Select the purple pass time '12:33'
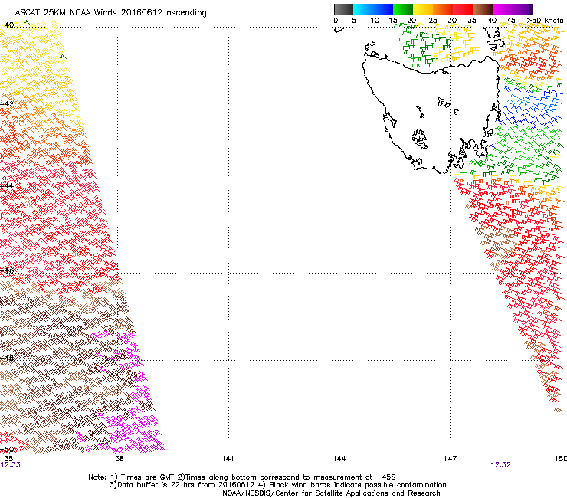Viewport: 567px width, 498px height. tap(11, 465)
